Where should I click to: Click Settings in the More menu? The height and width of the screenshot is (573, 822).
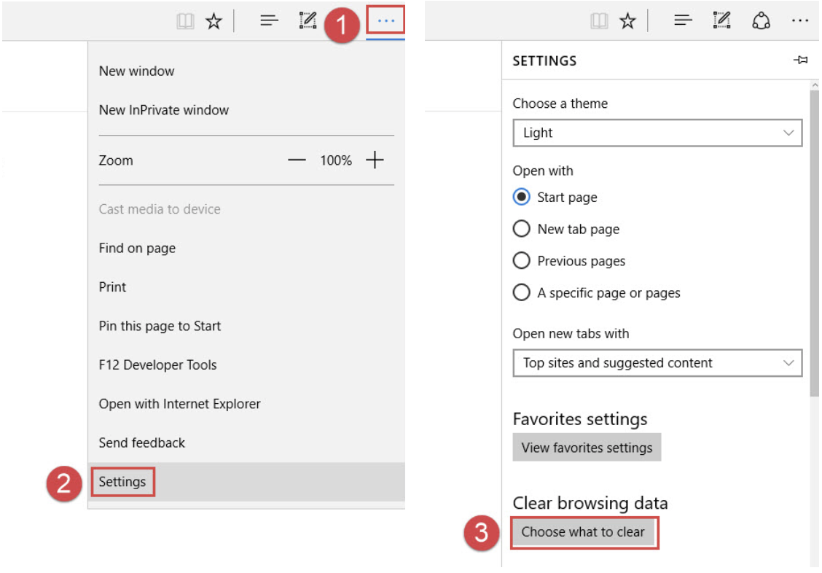click(122, 482)
